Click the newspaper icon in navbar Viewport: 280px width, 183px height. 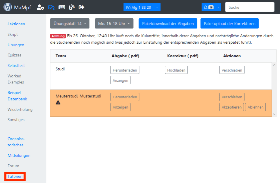pos(61,7)
